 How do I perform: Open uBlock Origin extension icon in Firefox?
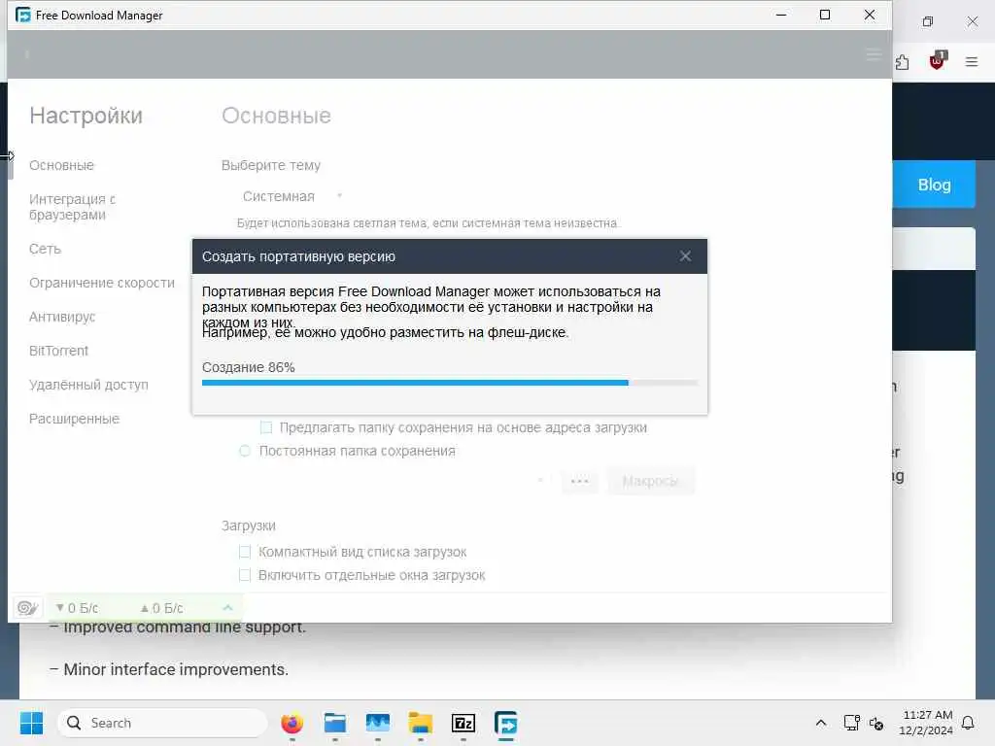[x=937, y=61]
